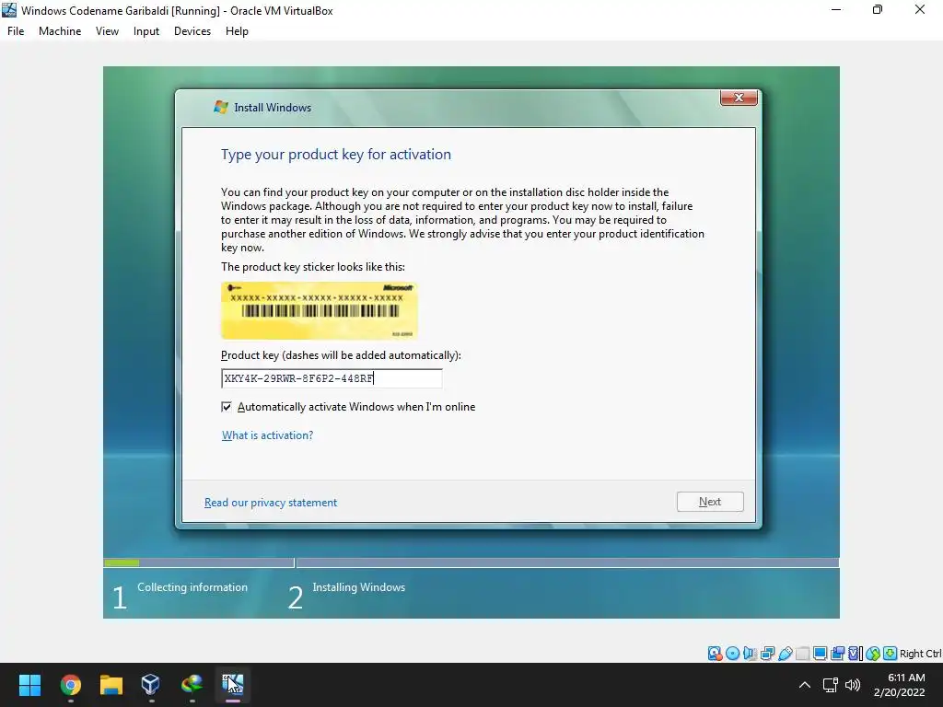Click the Installing Windows progress bar
Viewport: 943px width, 707px height.
click(x=567, y=562)
